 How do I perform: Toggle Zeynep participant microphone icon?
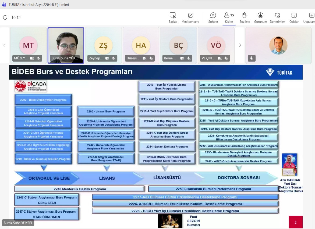tap(114, 58)
